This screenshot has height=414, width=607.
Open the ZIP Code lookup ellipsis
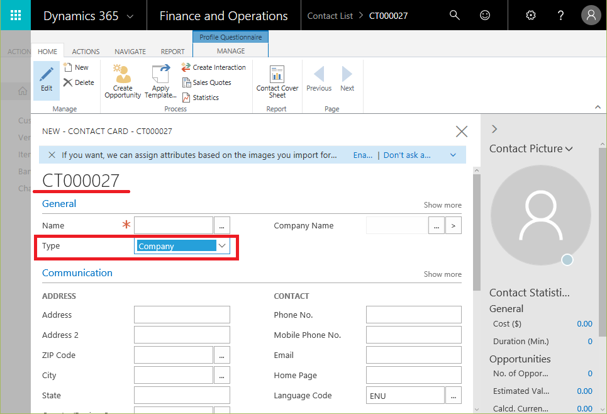click(222, 355)
